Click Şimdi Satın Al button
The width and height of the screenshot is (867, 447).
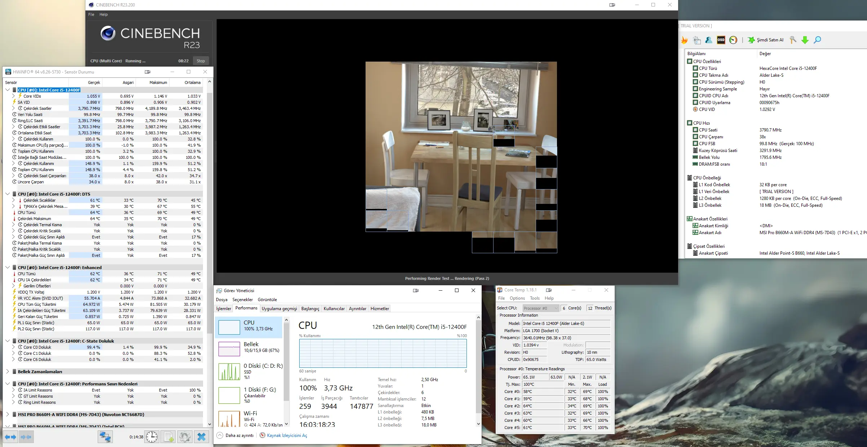766,40
